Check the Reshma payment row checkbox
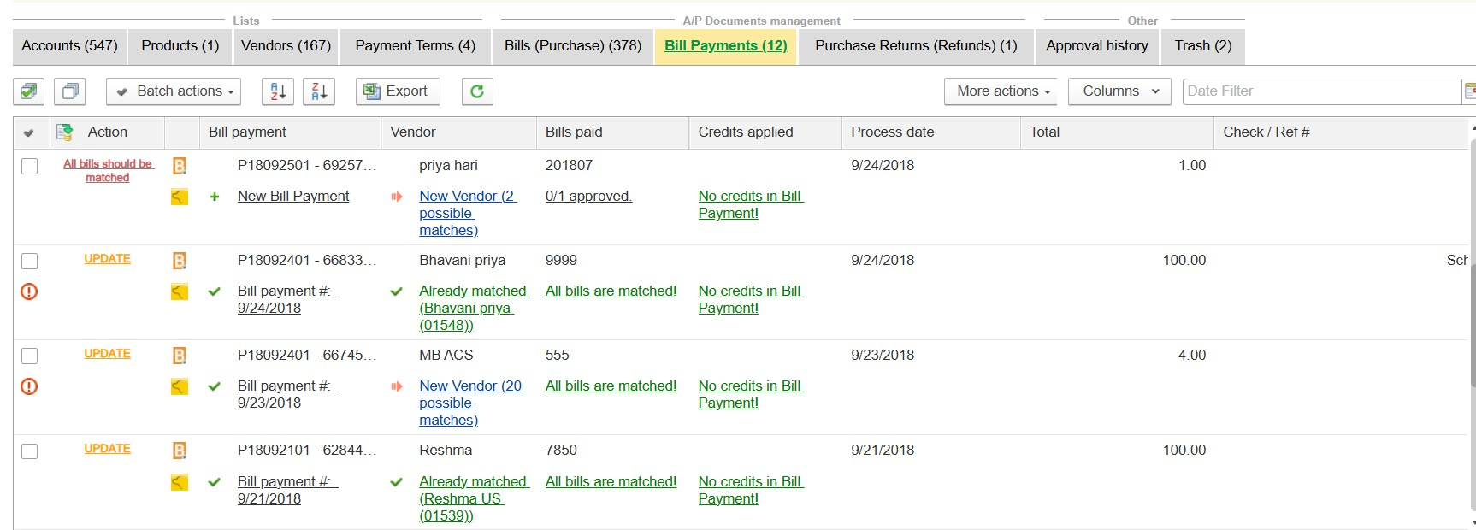Screen dimensions: 1476x530 point(30,451)
